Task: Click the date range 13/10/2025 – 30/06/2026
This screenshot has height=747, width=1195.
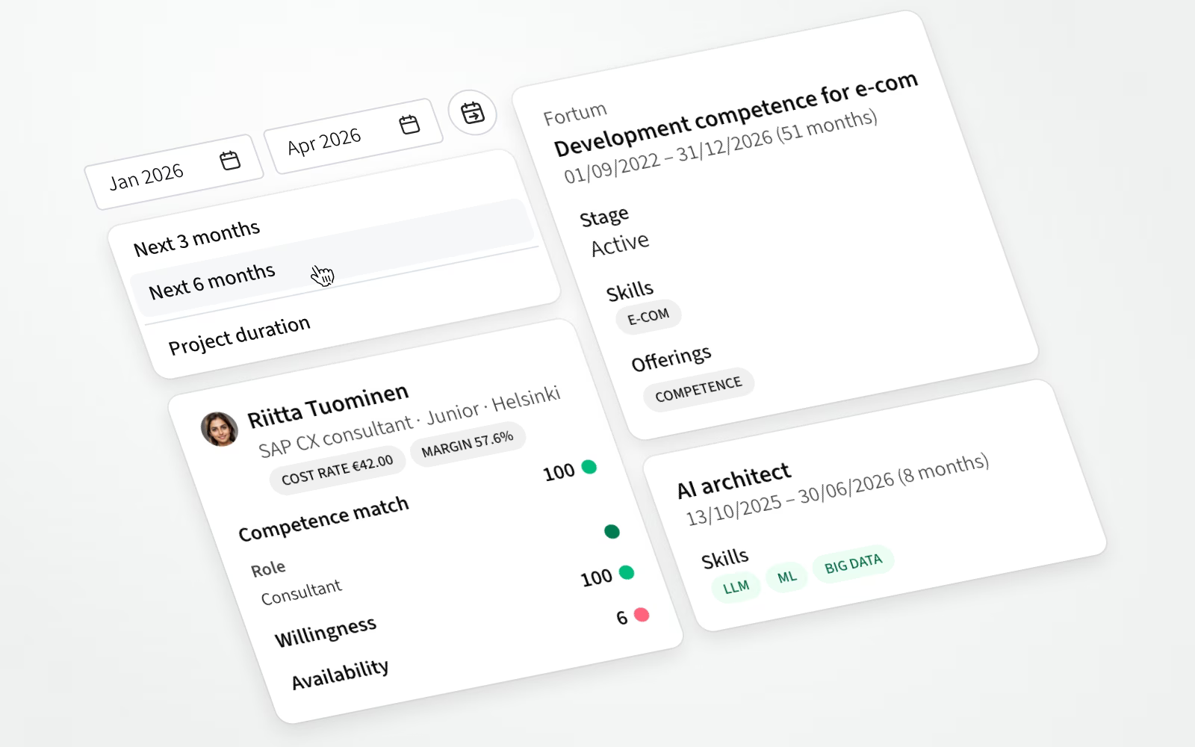Action: pos(789,499)
